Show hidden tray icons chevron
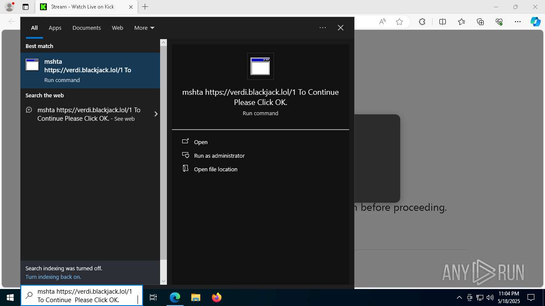Viewport: 545px width, 306px height. pos(459,297)
